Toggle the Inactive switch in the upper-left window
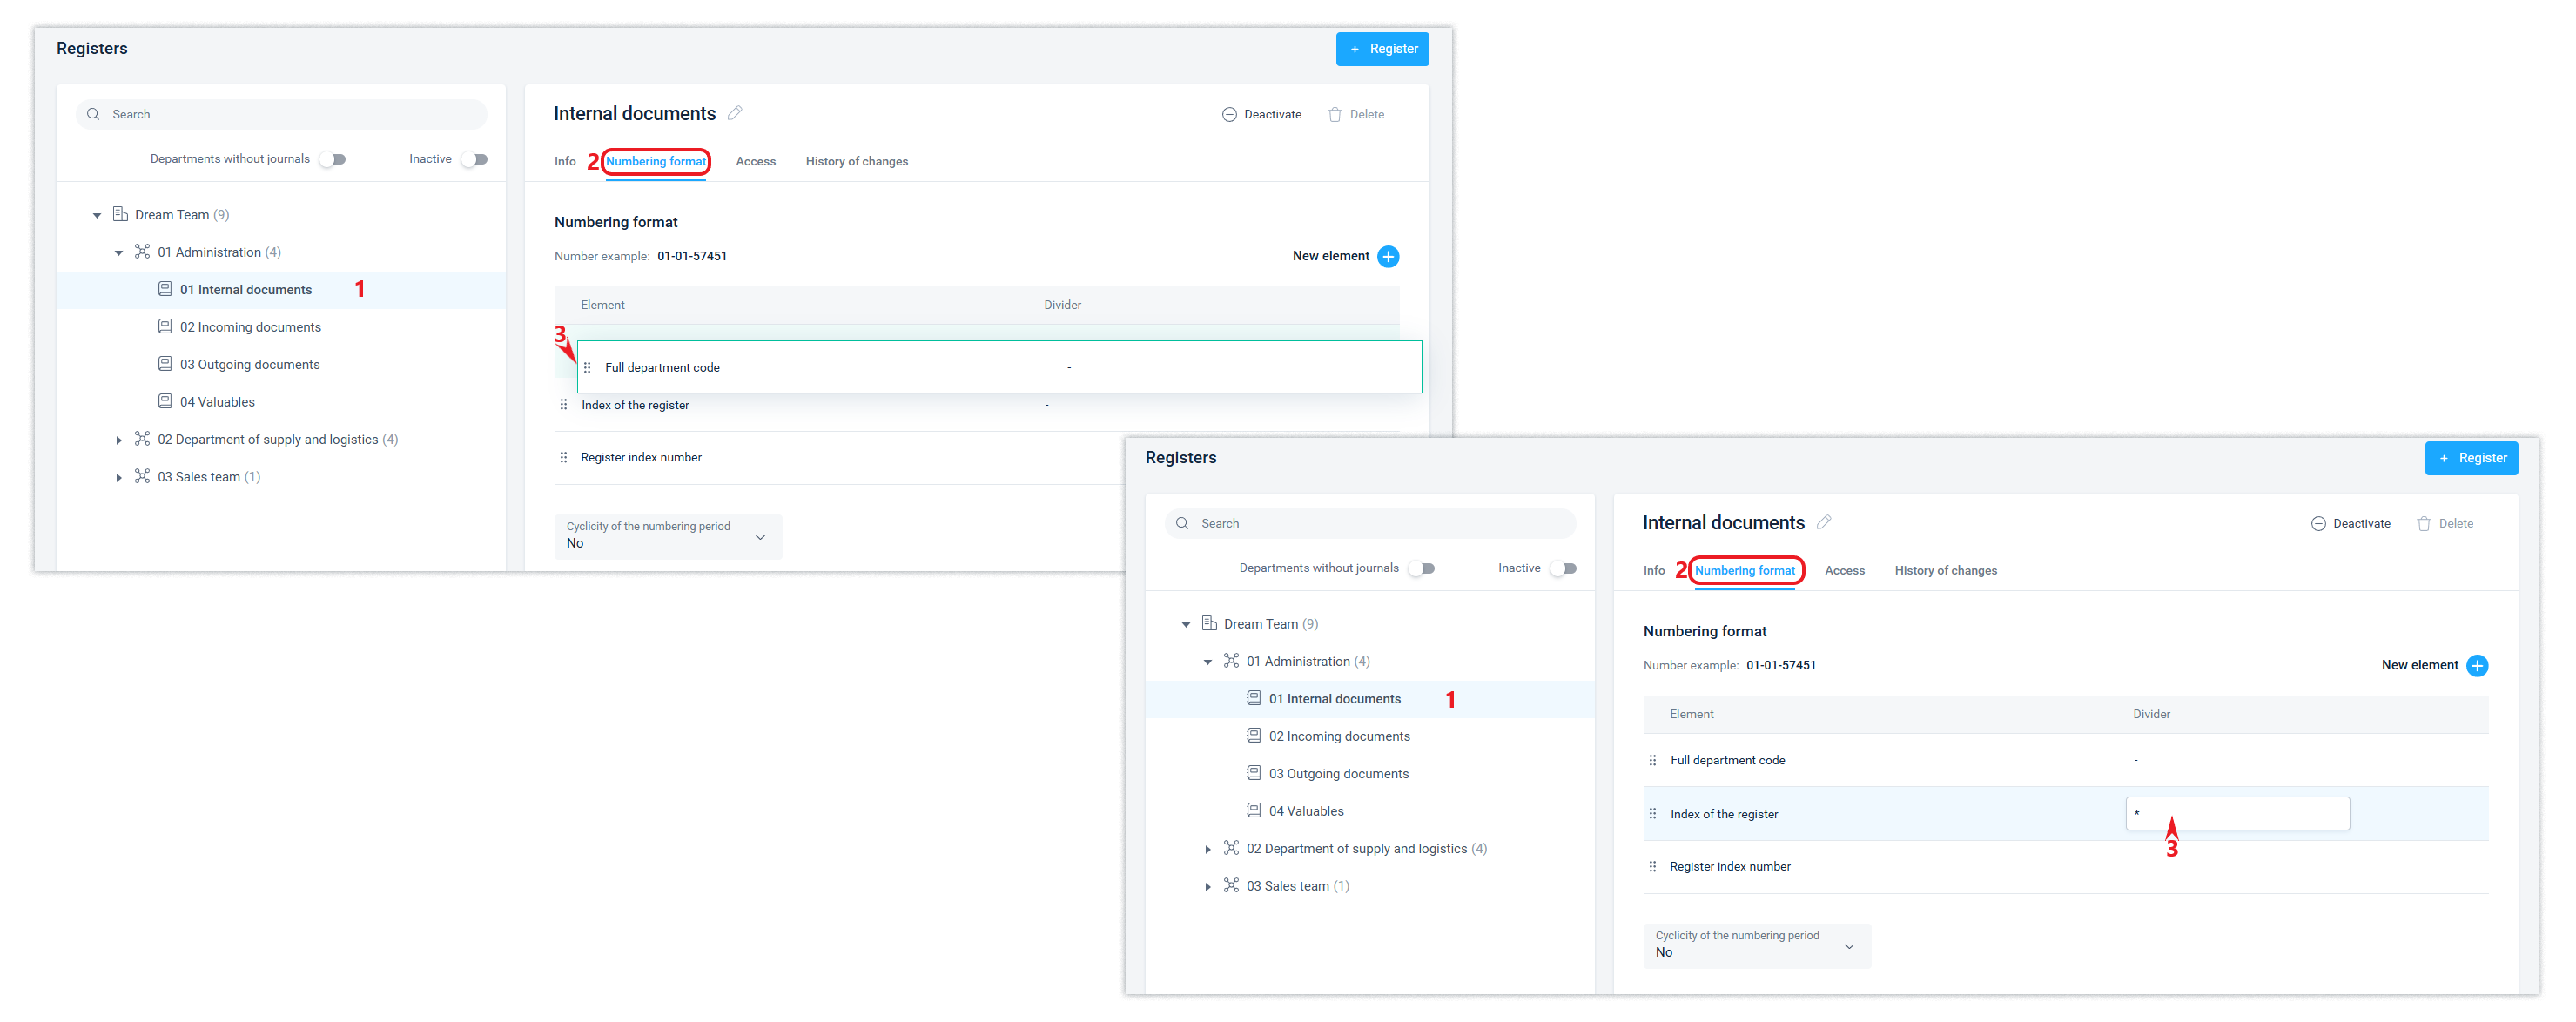2576x1022 pixels. tap(475, 160)
